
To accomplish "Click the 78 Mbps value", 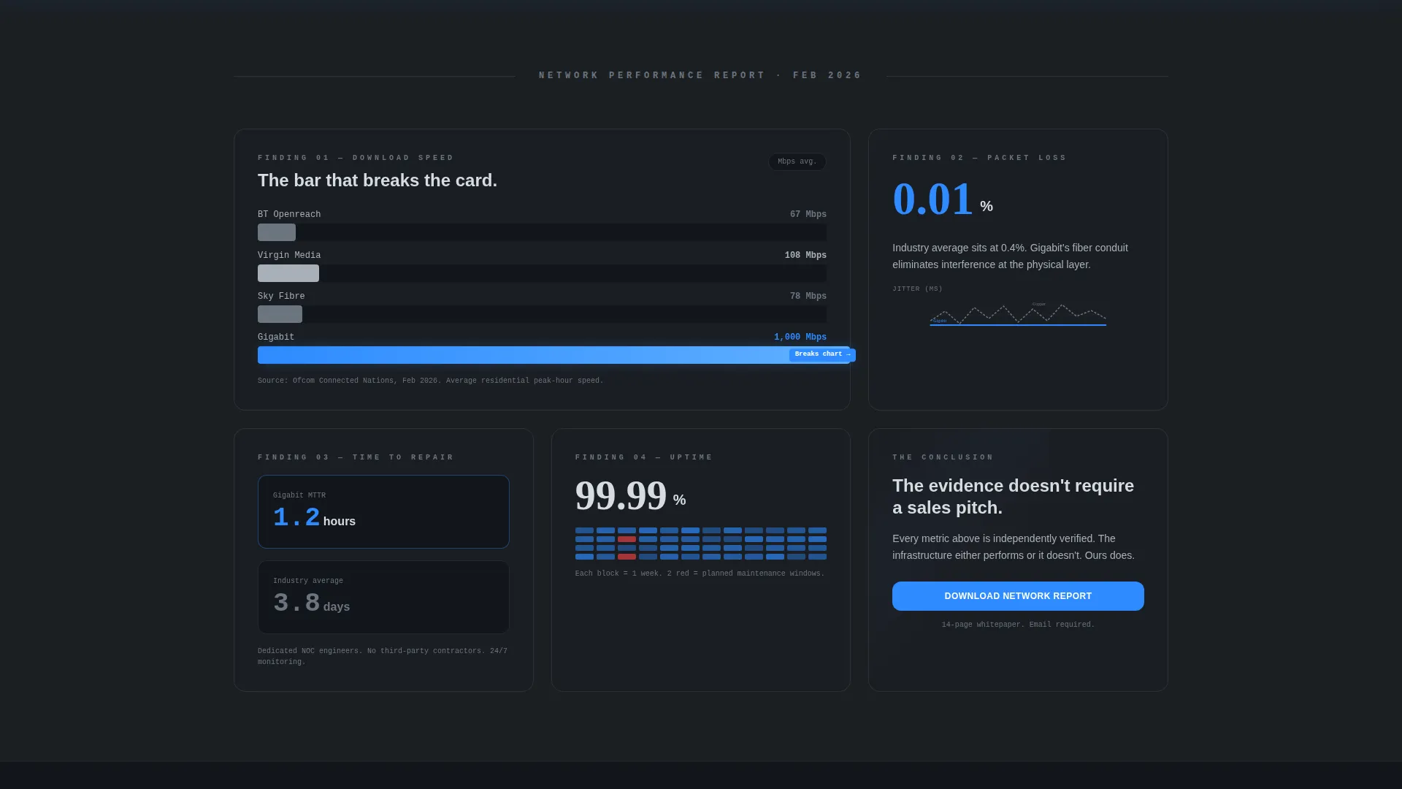I will (808, 297).
